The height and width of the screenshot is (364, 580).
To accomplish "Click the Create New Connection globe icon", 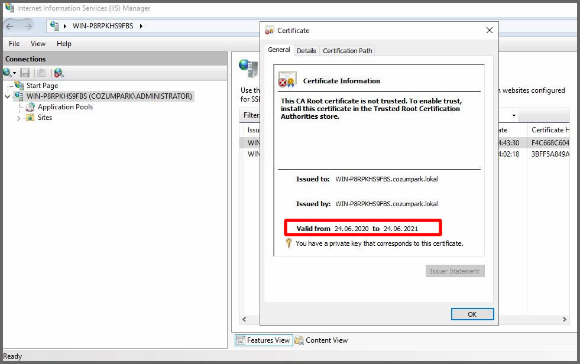I will click(x=7, y=73).
